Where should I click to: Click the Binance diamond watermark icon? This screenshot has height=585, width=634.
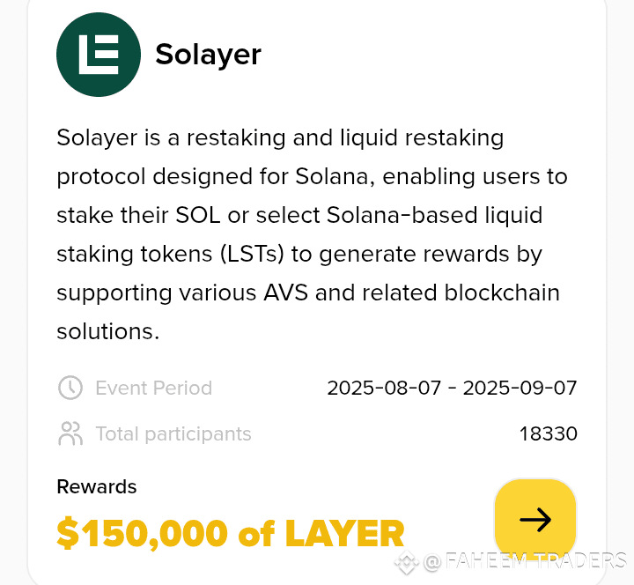(x=407, y=562)
